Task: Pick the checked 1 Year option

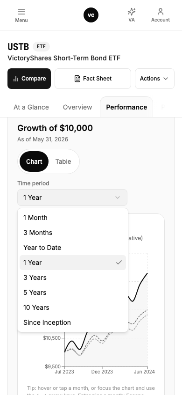Action: (73, 263)
